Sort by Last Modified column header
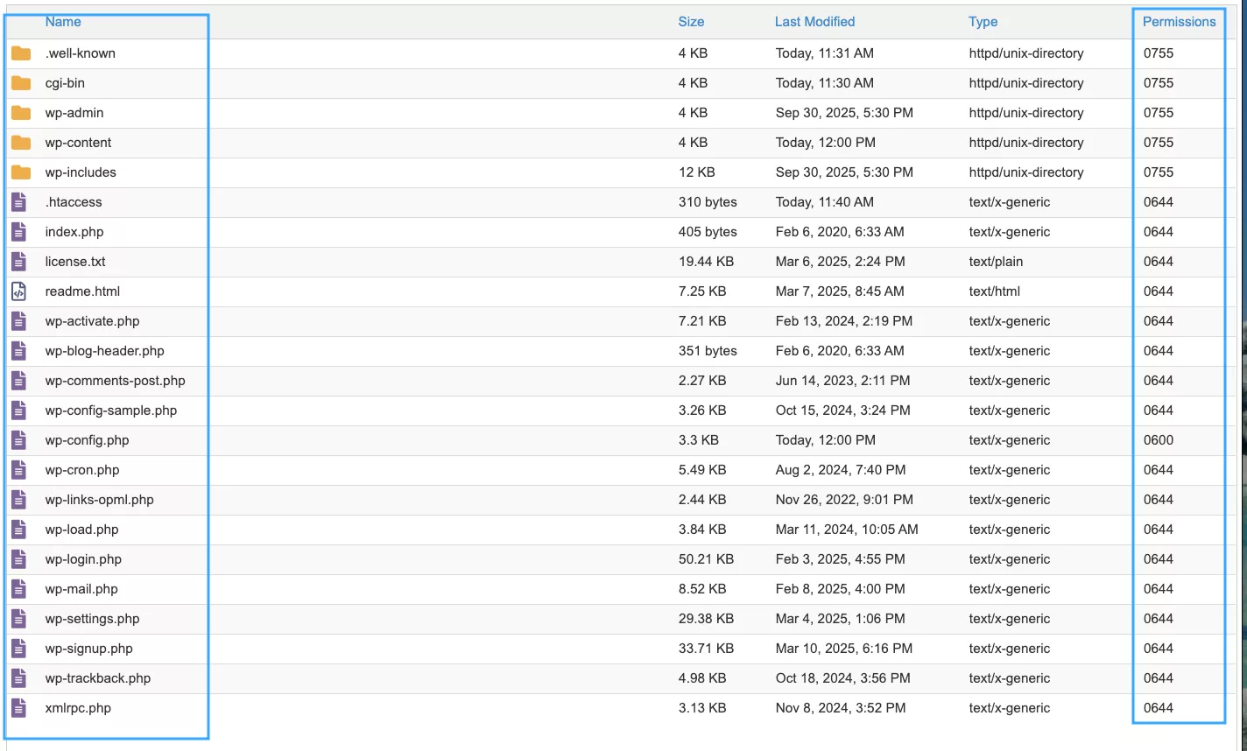The width and height of the screenshot is (1247, 751). pos(814,22)
